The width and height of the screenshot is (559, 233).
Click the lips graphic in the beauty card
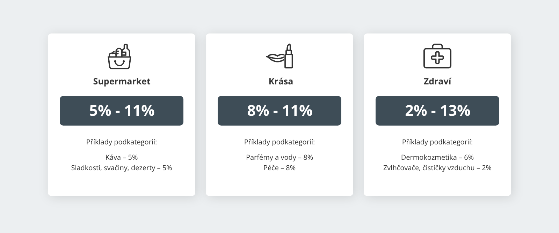pos(275,58)
